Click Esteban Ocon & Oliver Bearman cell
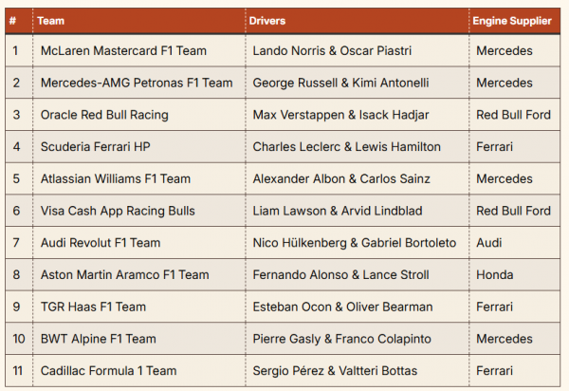This screenshot has width=569, height=391. 342,307
